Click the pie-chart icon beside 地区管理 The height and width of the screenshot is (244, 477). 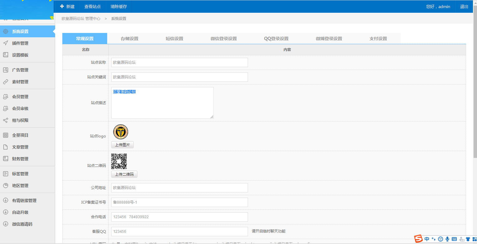(x=6, y=186)
